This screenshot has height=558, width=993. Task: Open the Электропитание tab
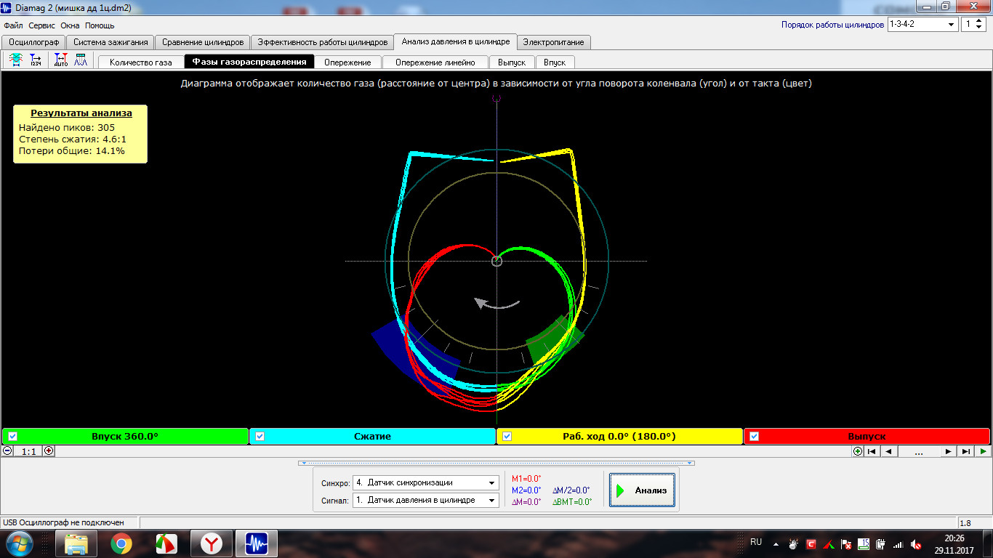pos(553,42)
